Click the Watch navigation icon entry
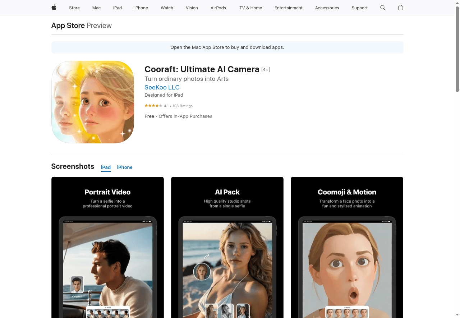Viewport: 460px width, 318px height. 167,8
